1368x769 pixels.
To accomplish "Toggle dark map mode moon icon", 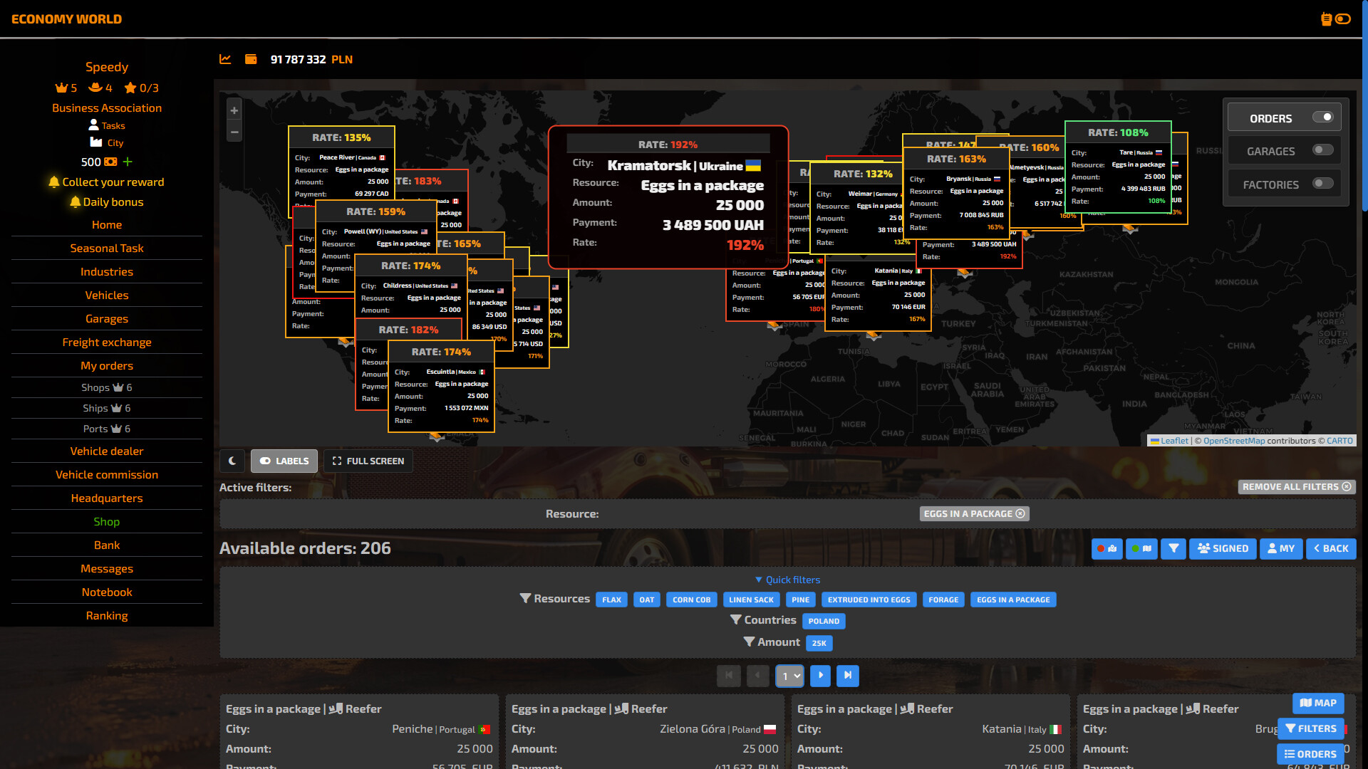I will pos(232,461).
